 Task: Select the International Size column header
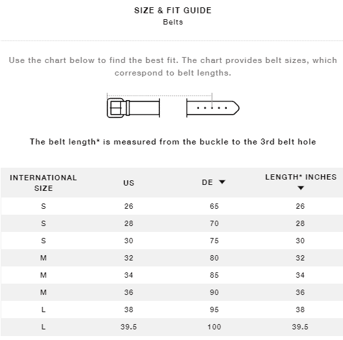click(43, 183)
